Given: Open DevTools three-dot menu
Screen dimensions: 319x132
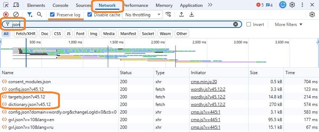Looking at the screenshot, I should [302, 5].
